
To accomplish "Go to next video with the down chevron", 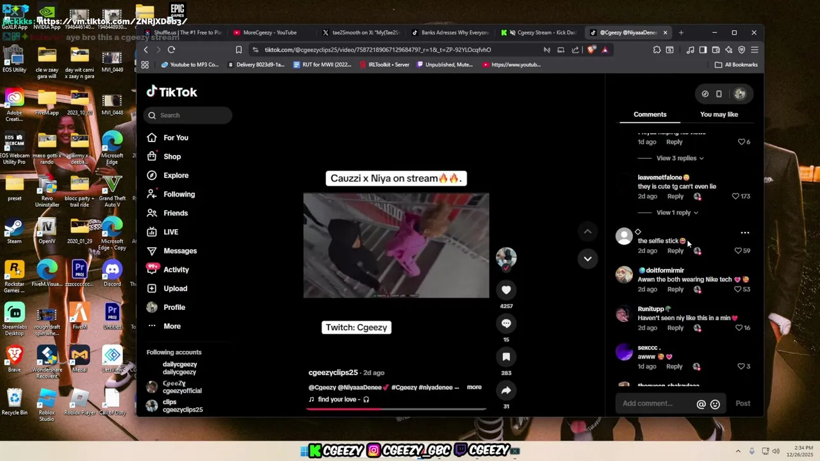I will click(x=587, y=259).
